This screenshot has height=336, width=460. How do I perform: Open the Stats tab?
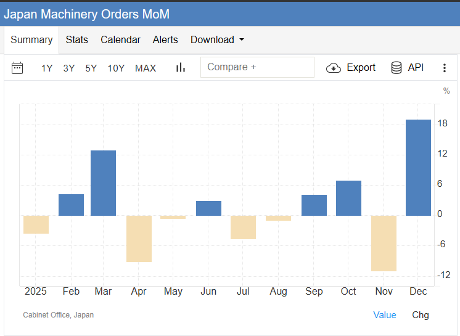point(77,40)
